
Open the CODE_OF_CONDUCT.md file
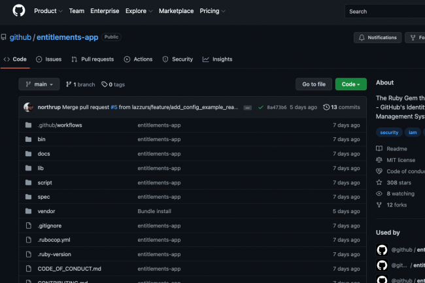[x=69, y=269]
